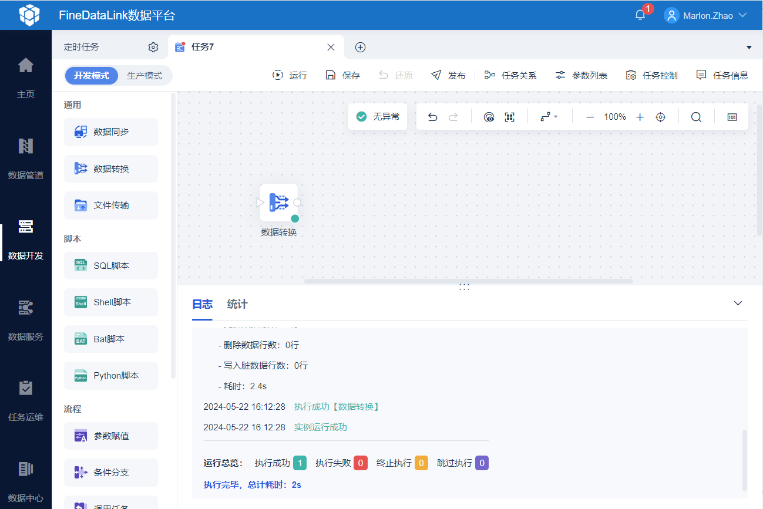Select the 文件传输 component
Screen dimensions: 763x509
pos(111,205)
